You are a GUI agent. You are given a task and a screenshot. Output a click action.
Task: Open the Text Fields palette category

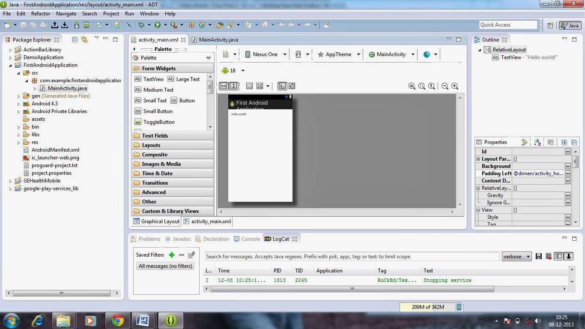173,136
